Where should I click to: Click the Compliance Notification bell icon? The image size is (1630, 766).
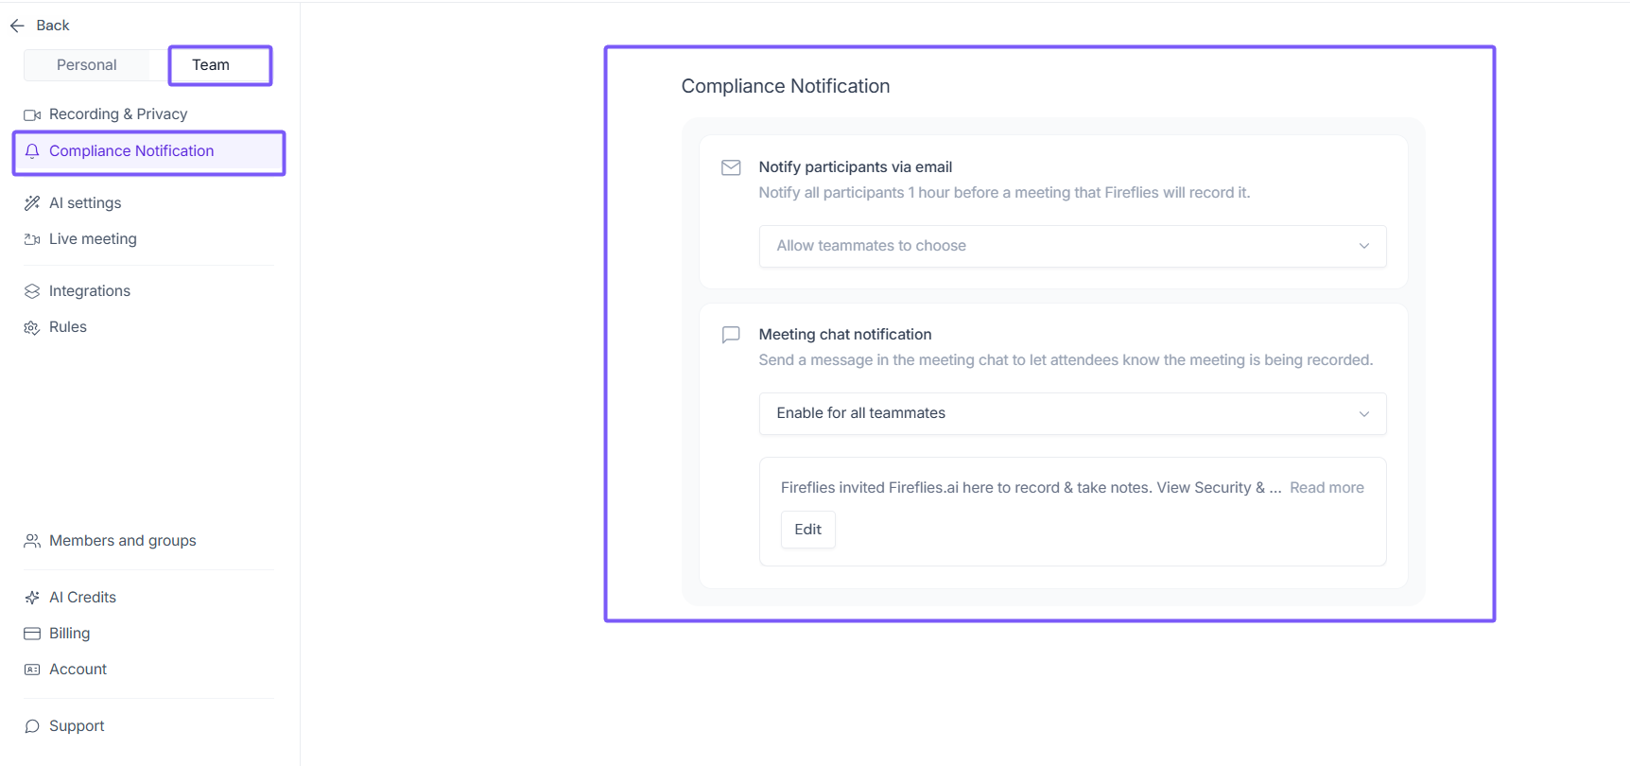coord(32,151)
